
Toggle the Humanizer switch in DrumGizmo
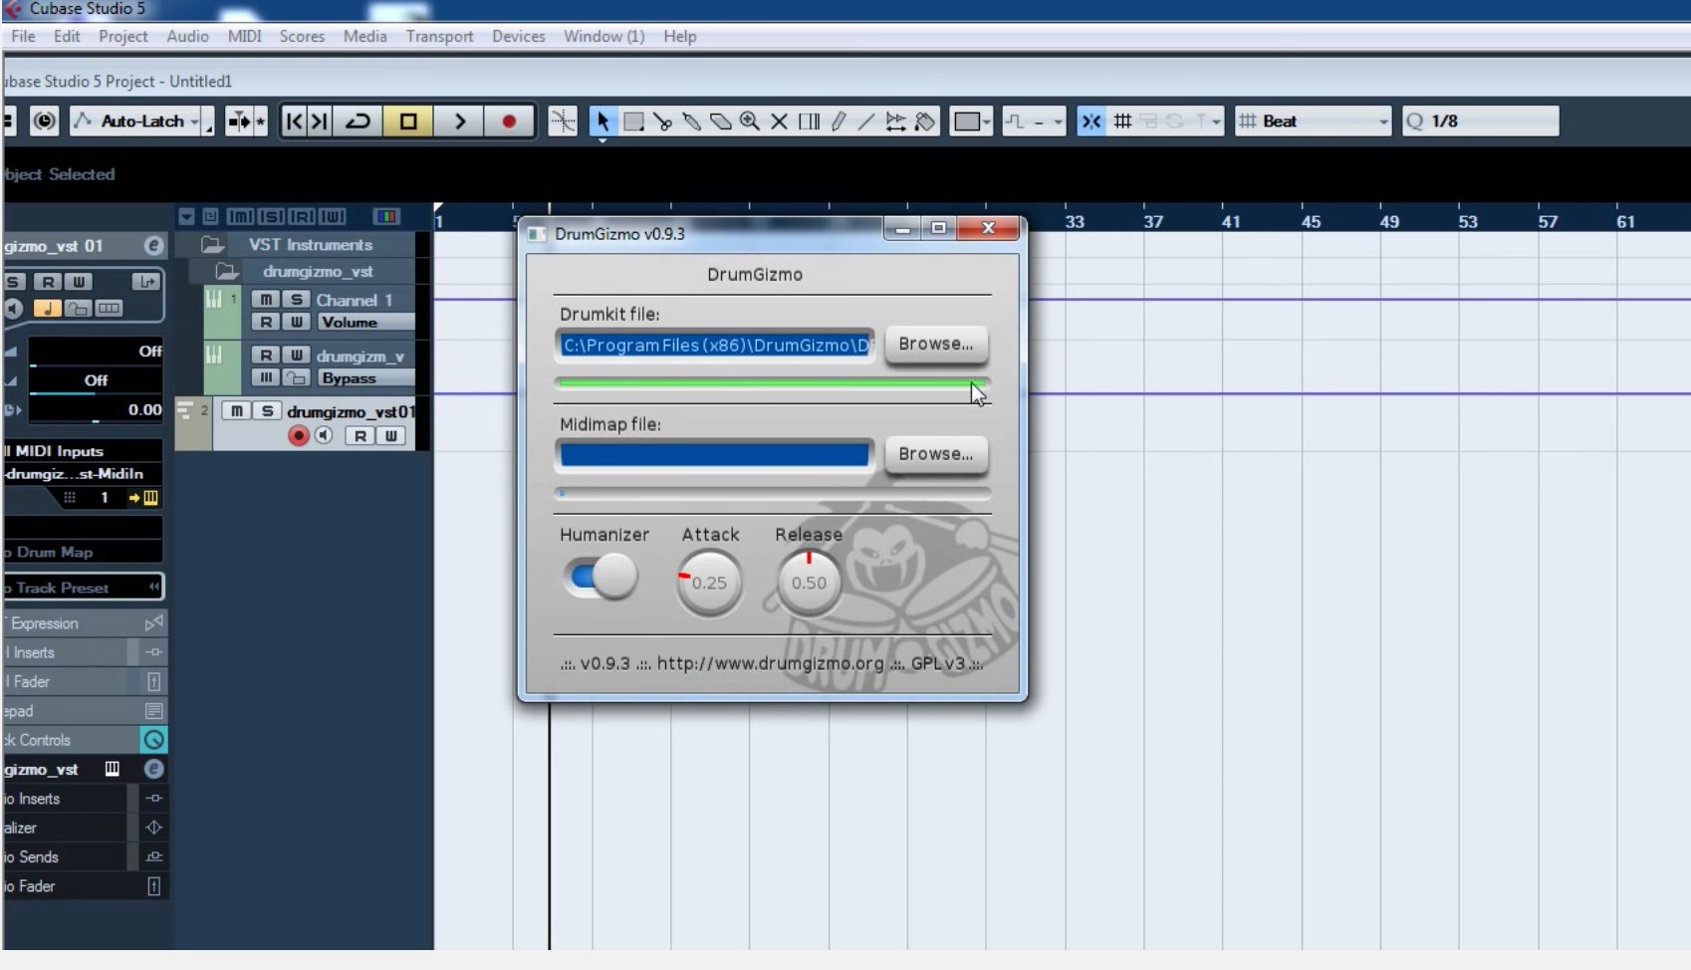(x=601, y=577)
